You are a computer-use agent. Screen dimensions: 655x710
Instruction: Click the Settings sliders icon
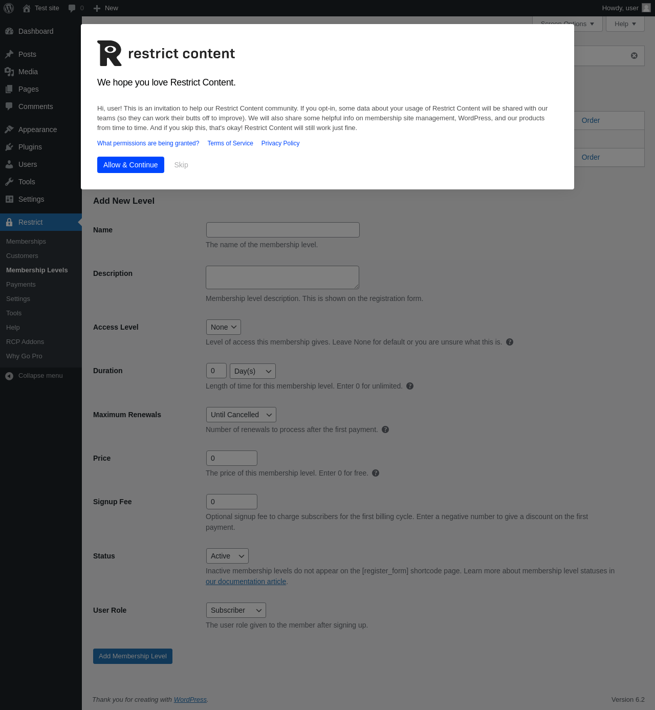pos(9,199)
